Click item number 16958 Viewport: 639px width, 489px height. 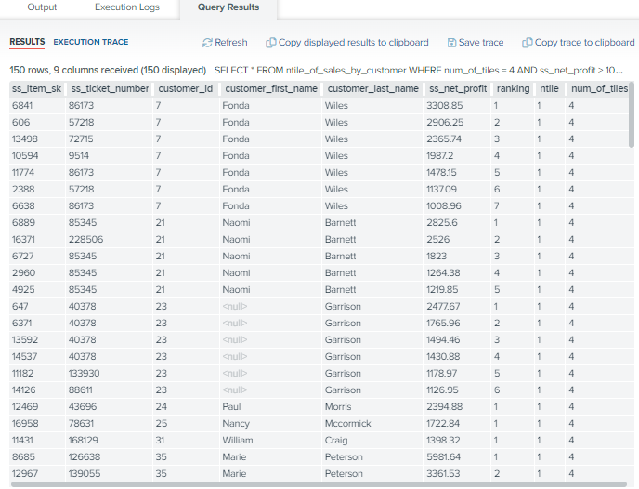pos(25,423)
